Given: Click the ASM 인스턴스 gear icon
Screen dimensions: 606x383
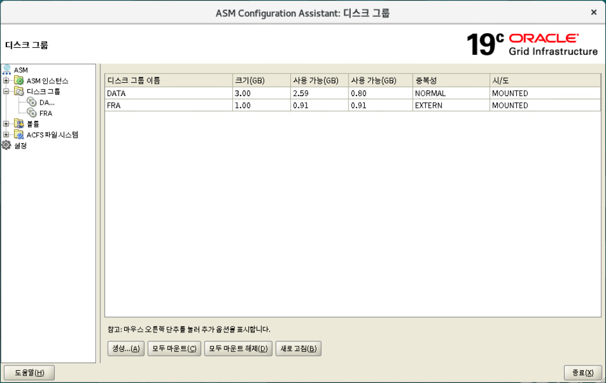Looking at the screenshot, I should [x=19, y=81].
